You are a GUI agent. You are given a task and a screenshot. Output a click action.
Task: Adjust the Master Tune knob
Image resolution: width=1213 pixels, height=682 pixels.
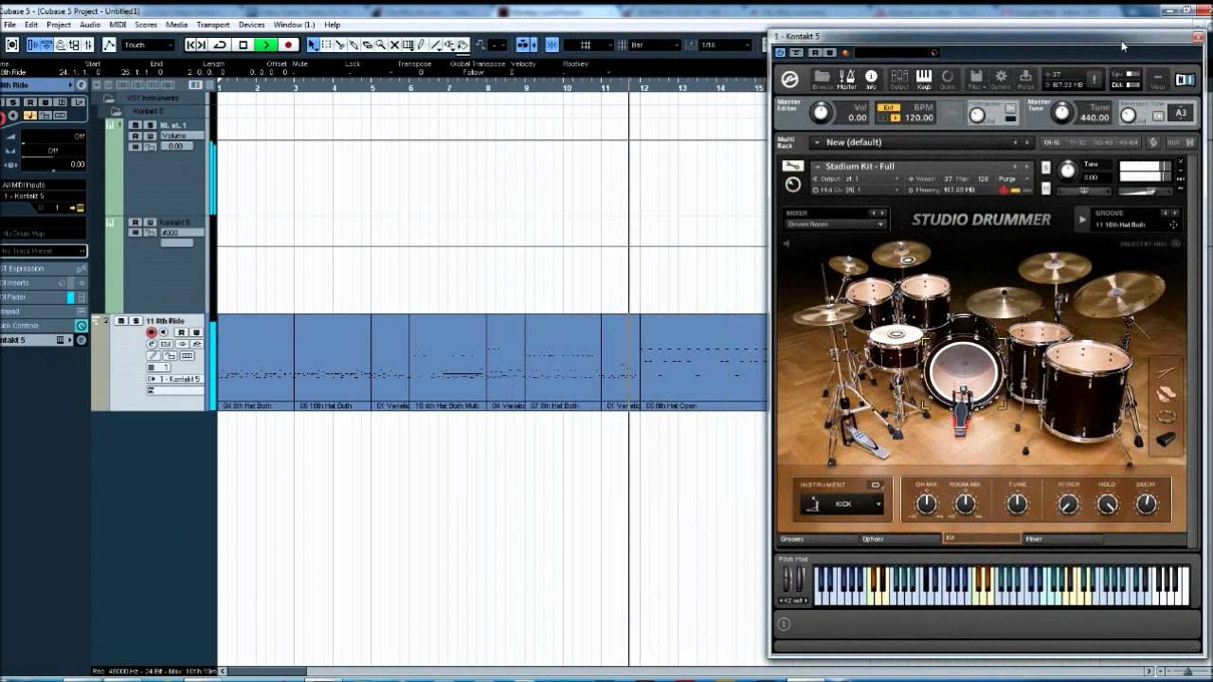(x=1062, y=113)
